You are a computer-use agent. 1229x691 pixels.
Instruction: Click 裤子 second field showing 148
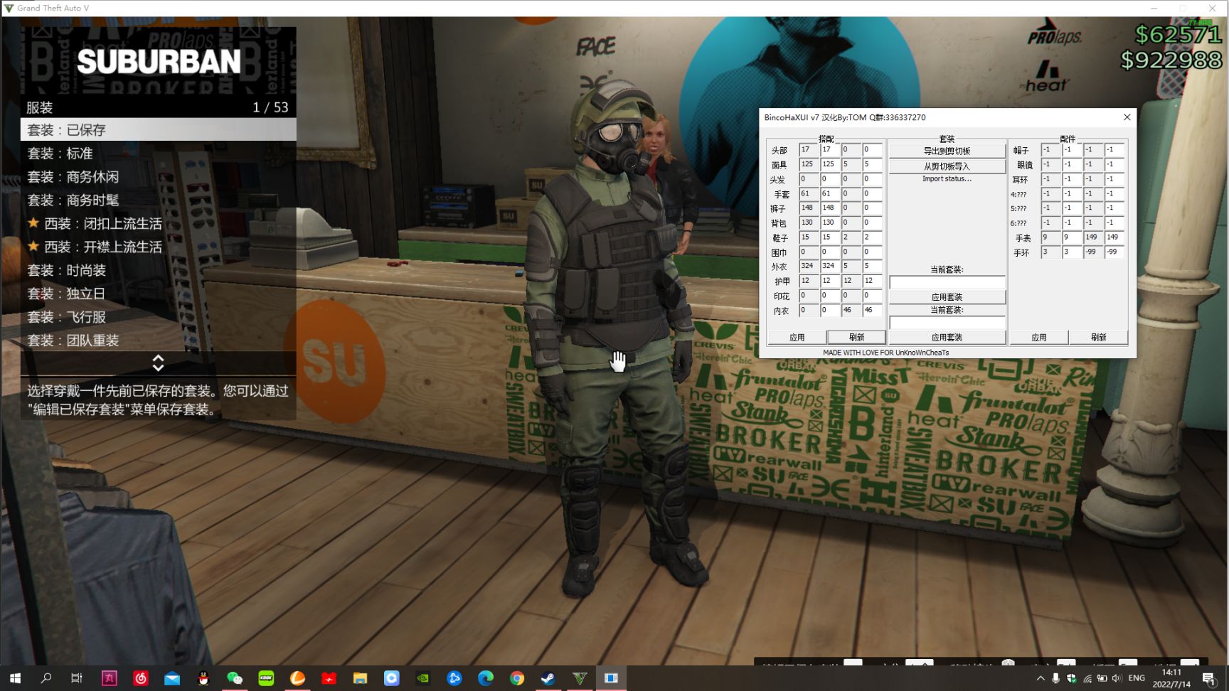(x=830, y=208)
